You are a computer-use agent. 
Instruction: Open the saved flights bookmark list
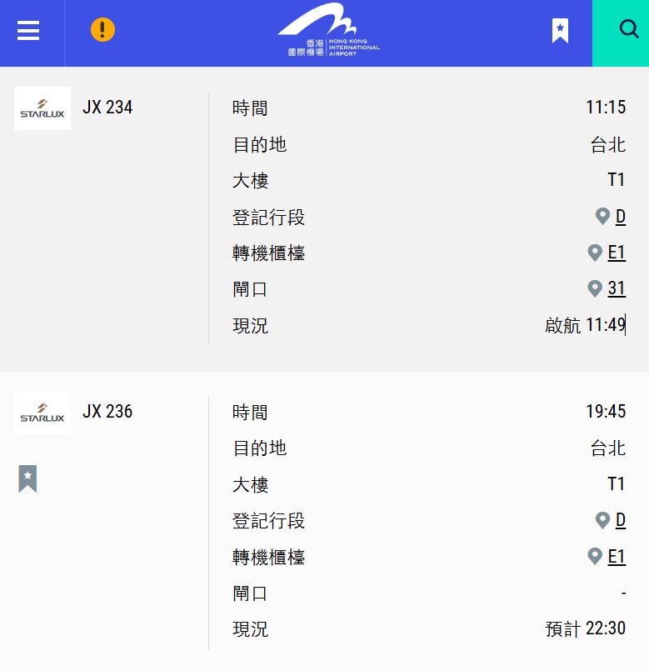(560, 32)
